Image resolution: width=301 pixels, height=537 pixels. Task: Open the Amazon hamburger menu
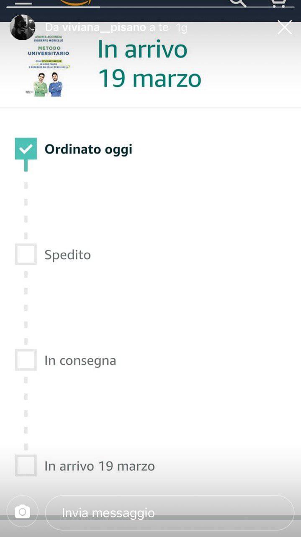[x=23, y=3]
